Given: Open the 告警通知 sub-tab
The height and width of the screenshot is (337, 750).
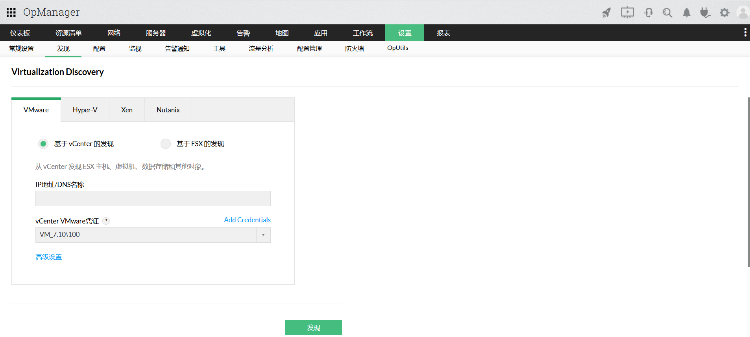Looking at the screenshot, I should pyautogui.click(x=177, y=49).
